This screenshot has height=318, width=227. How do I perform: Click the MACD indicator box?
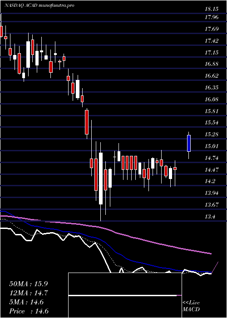coord(125,295)
